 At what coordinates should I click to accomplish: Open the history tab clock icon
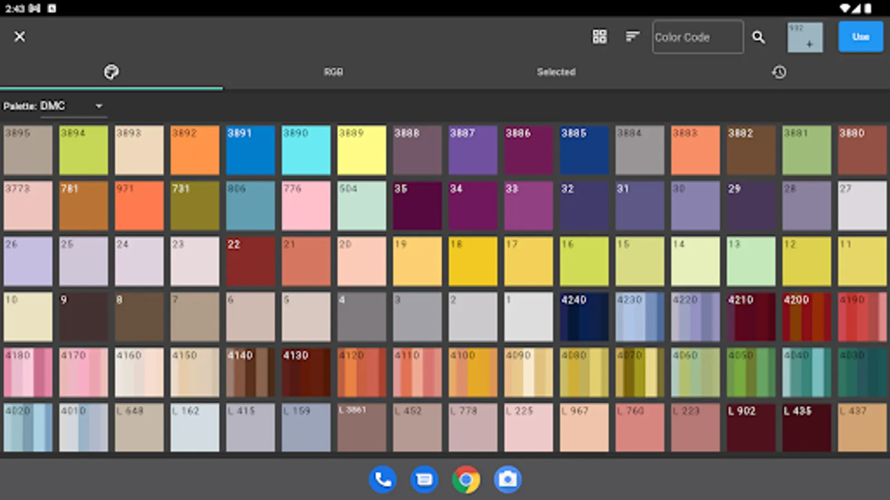pyautogui.click(x=779, y=72)
